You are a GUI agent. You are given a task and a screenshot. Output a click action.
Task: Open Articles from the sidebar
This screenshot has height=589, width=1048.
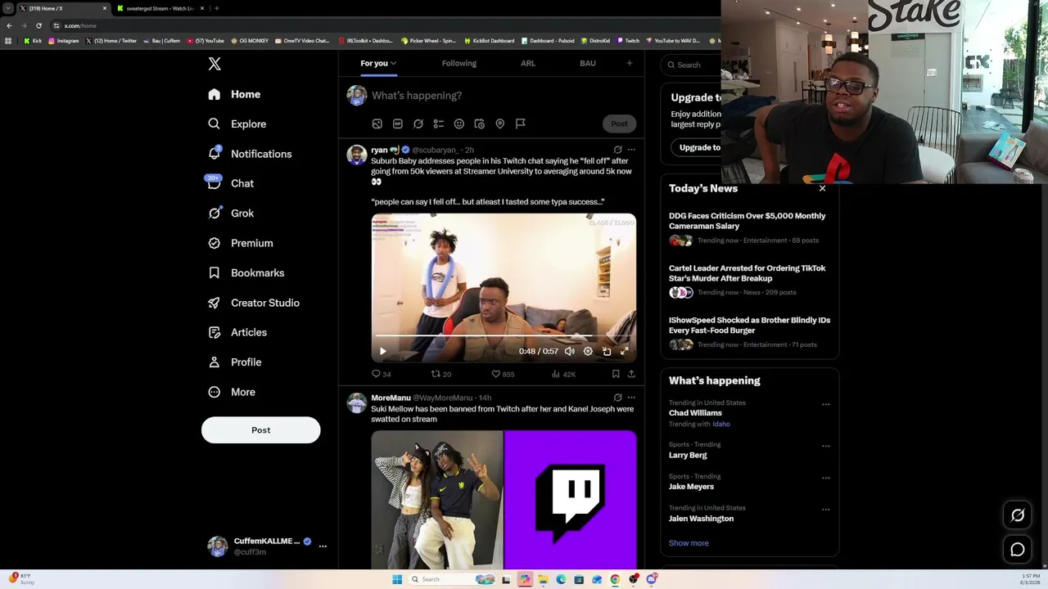[x=237, y=332]
